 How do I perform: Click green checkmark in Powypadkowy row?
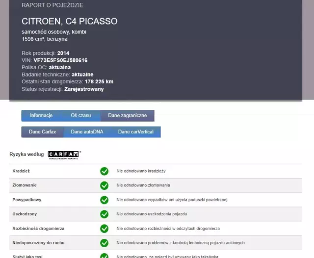pos(105,200)
